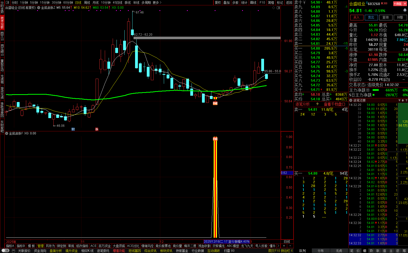The width and height of the screenshot is (408, 253).
Task: Open the 画线 drawing tools
Action: pos(253,3)
